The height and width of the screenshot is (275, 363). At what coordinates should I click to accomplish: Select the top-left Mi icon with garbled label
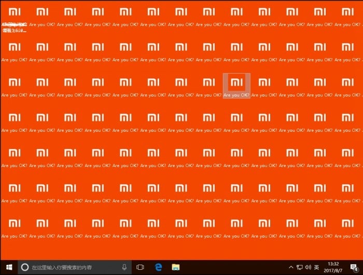click(15, 12)
